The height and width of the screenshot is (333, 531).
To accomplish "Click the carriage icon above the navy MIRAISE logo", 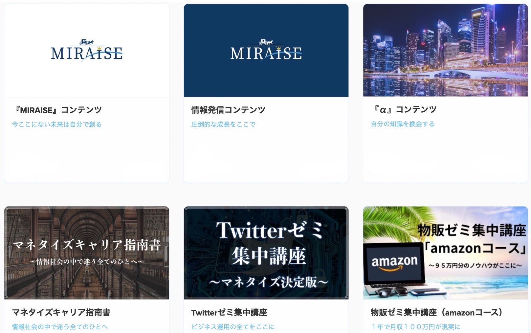I will tap(266, 42).
